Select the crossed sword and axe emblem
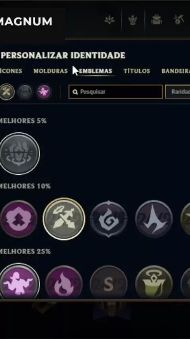 (64, 219)
